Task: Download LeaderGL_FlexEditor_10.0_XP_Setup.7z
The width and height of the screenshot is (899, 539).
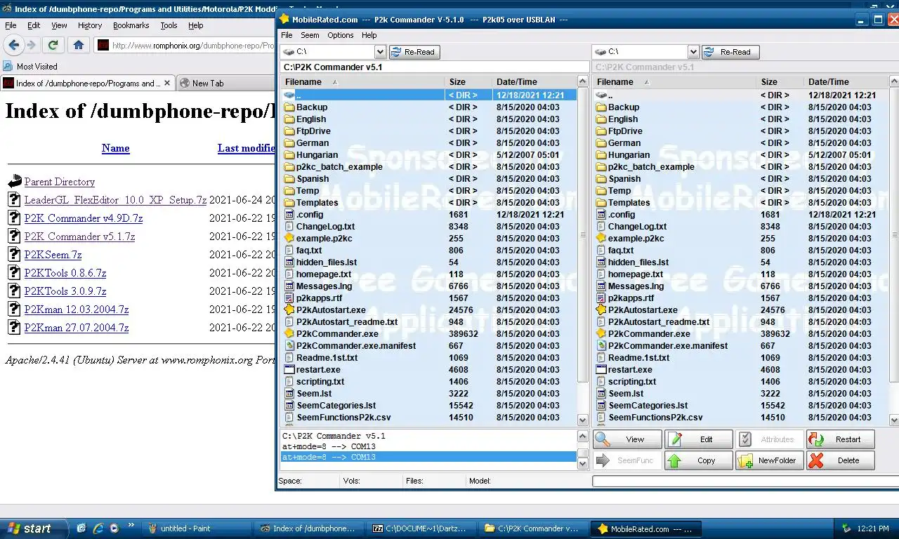Action: point(115,200)
